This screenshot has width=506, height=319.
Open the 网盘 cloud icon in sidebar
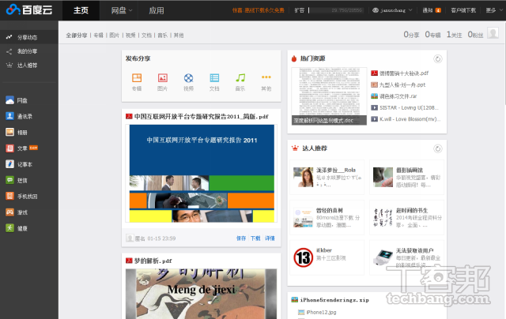[9, 100]
